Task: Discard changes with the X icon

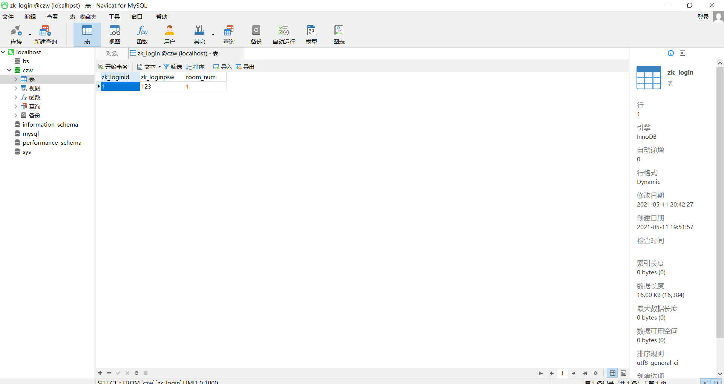Action: [x=127, y=373]
